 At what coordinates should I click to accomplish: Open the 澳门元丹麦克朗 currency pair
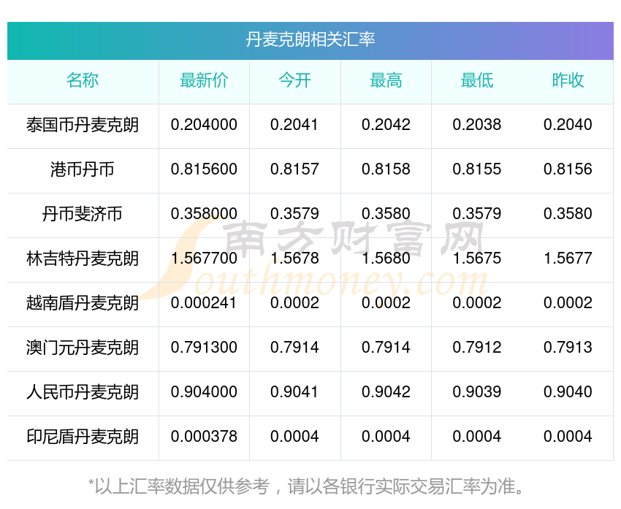coord(83,348)
